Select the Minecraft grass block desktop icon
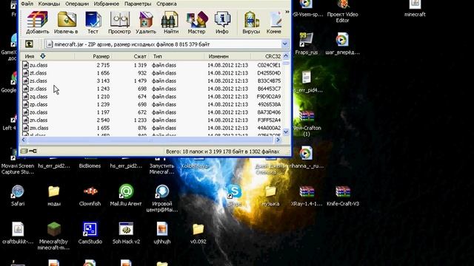 54,236
